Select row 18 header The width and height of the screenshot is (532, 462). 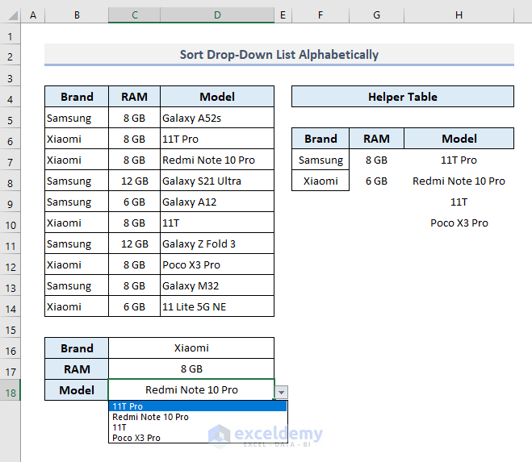(10, 390)
